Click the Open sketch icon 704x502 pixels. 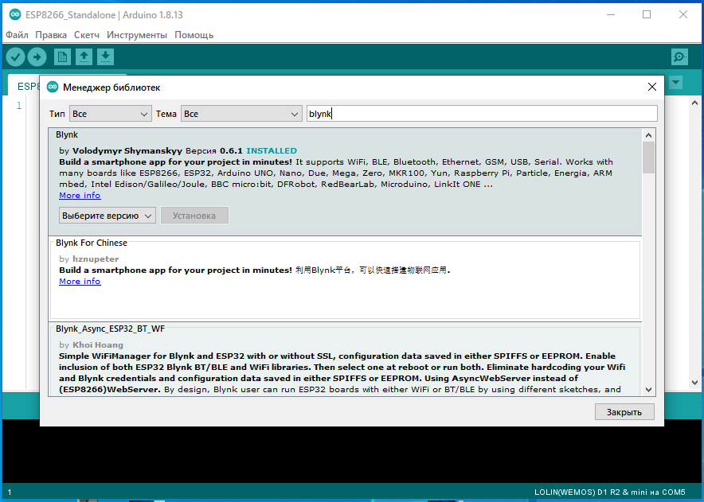(x=84, y=56)
